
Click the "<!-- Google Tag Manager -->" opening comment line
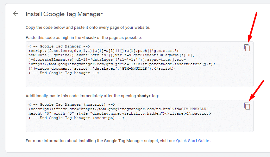(59, 46)
